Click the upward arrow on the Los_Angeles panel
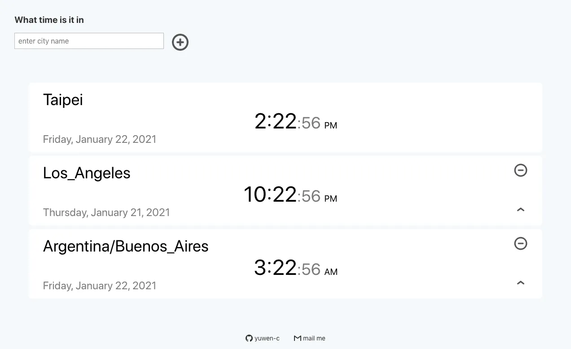This screenshot has width=571, height=349. [520, 209]
